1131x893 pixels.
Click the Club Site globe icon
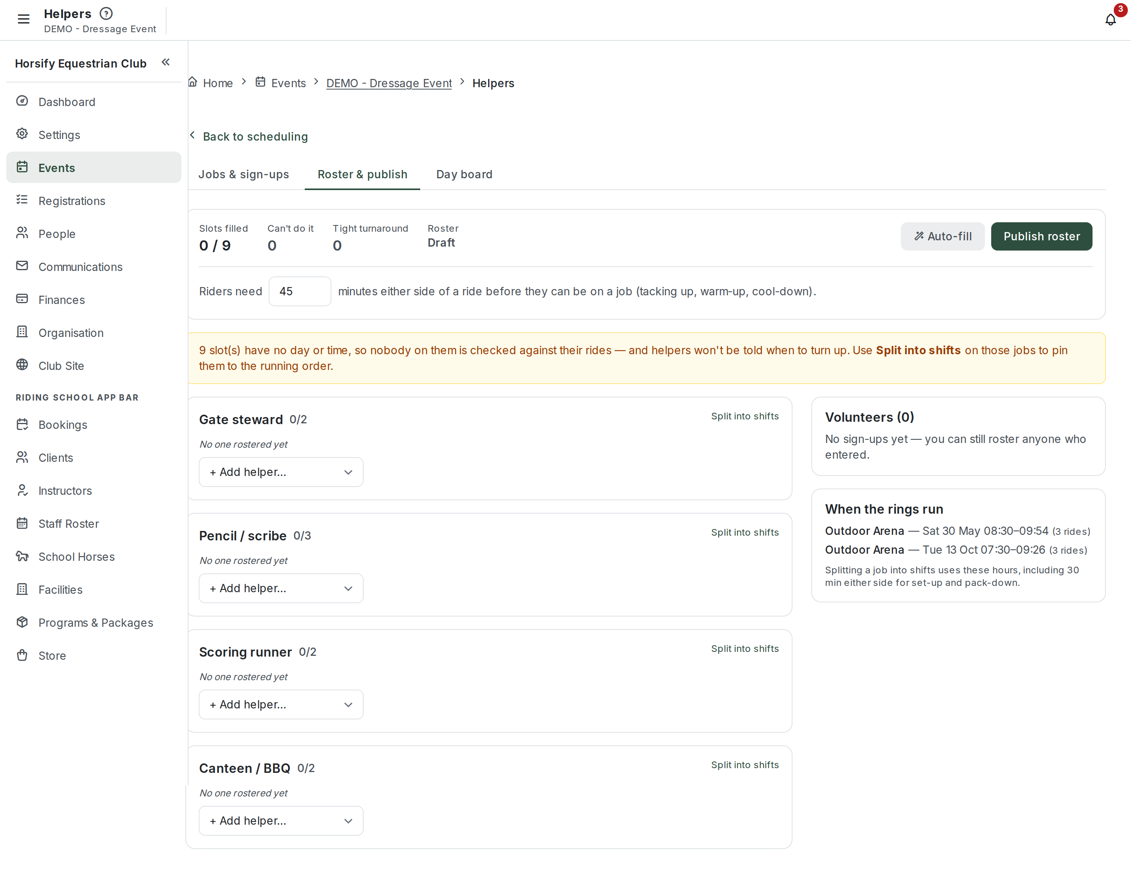22,364
